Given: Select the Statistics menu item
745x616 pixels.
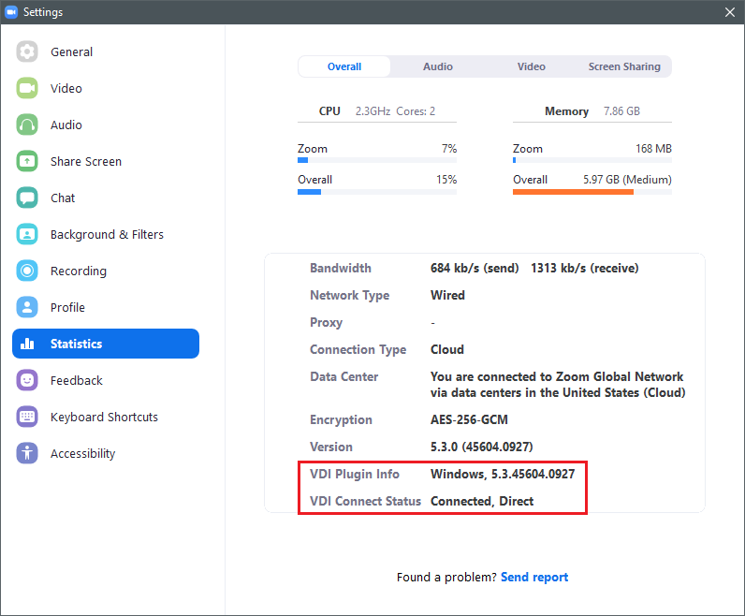Looking at the screenshot, I should (106, 344).
